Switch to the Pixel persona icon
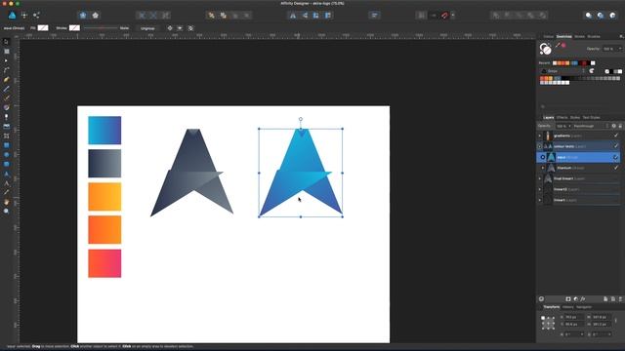Screen dimensions: 625x351 [24, 16]
